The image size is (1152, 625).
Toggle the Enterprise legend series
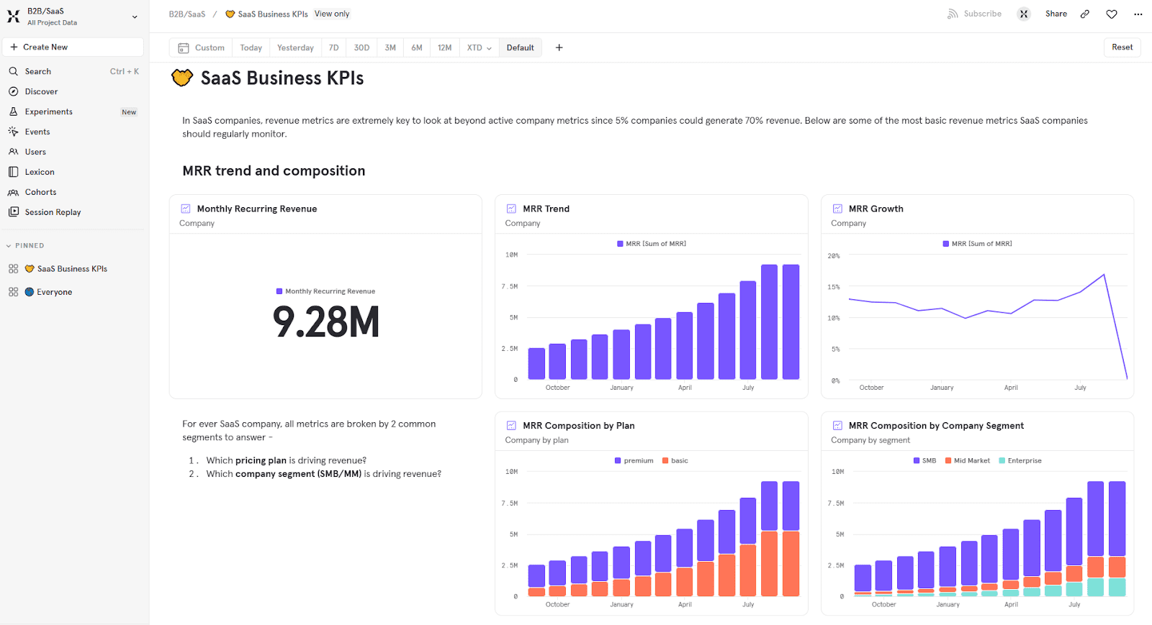pos(1020,460)
